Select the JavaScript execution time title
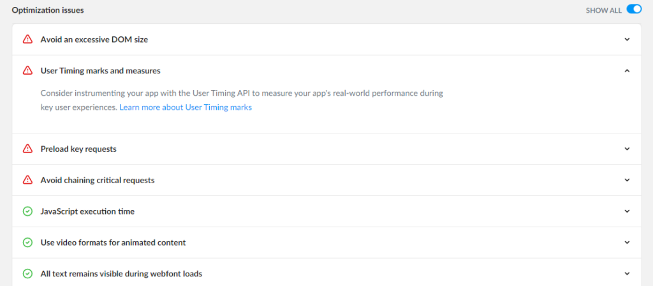Image resolution: width=653 pixels, height=286 pixels. pyautogui.click(x=87, y=211)
